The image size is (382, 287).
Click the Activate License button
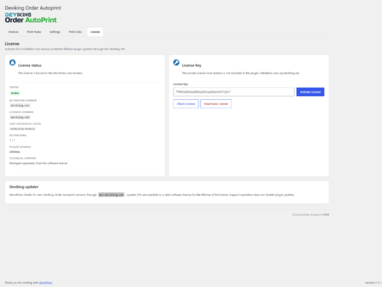click(x=310, y=92)
